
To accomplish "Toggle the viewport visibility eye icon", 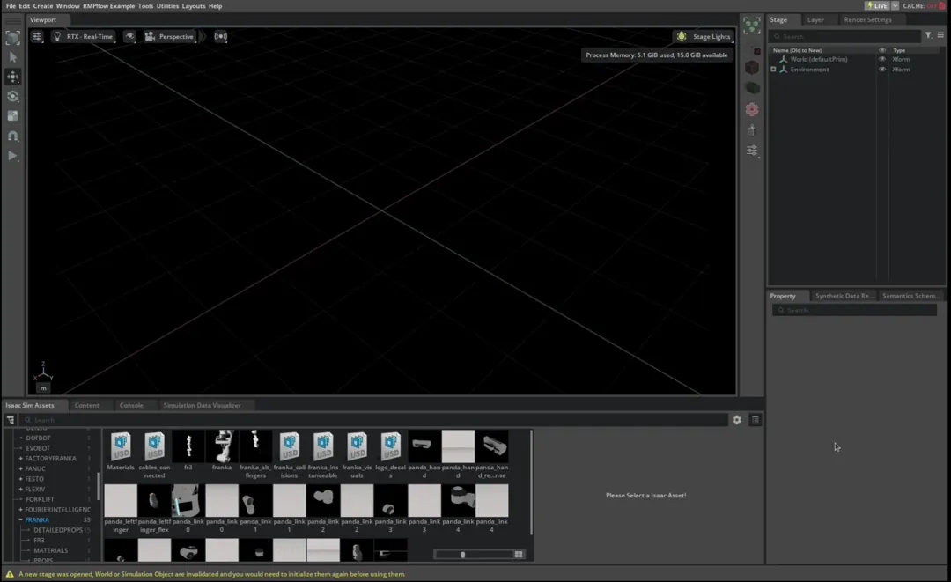I will point(130,36).
